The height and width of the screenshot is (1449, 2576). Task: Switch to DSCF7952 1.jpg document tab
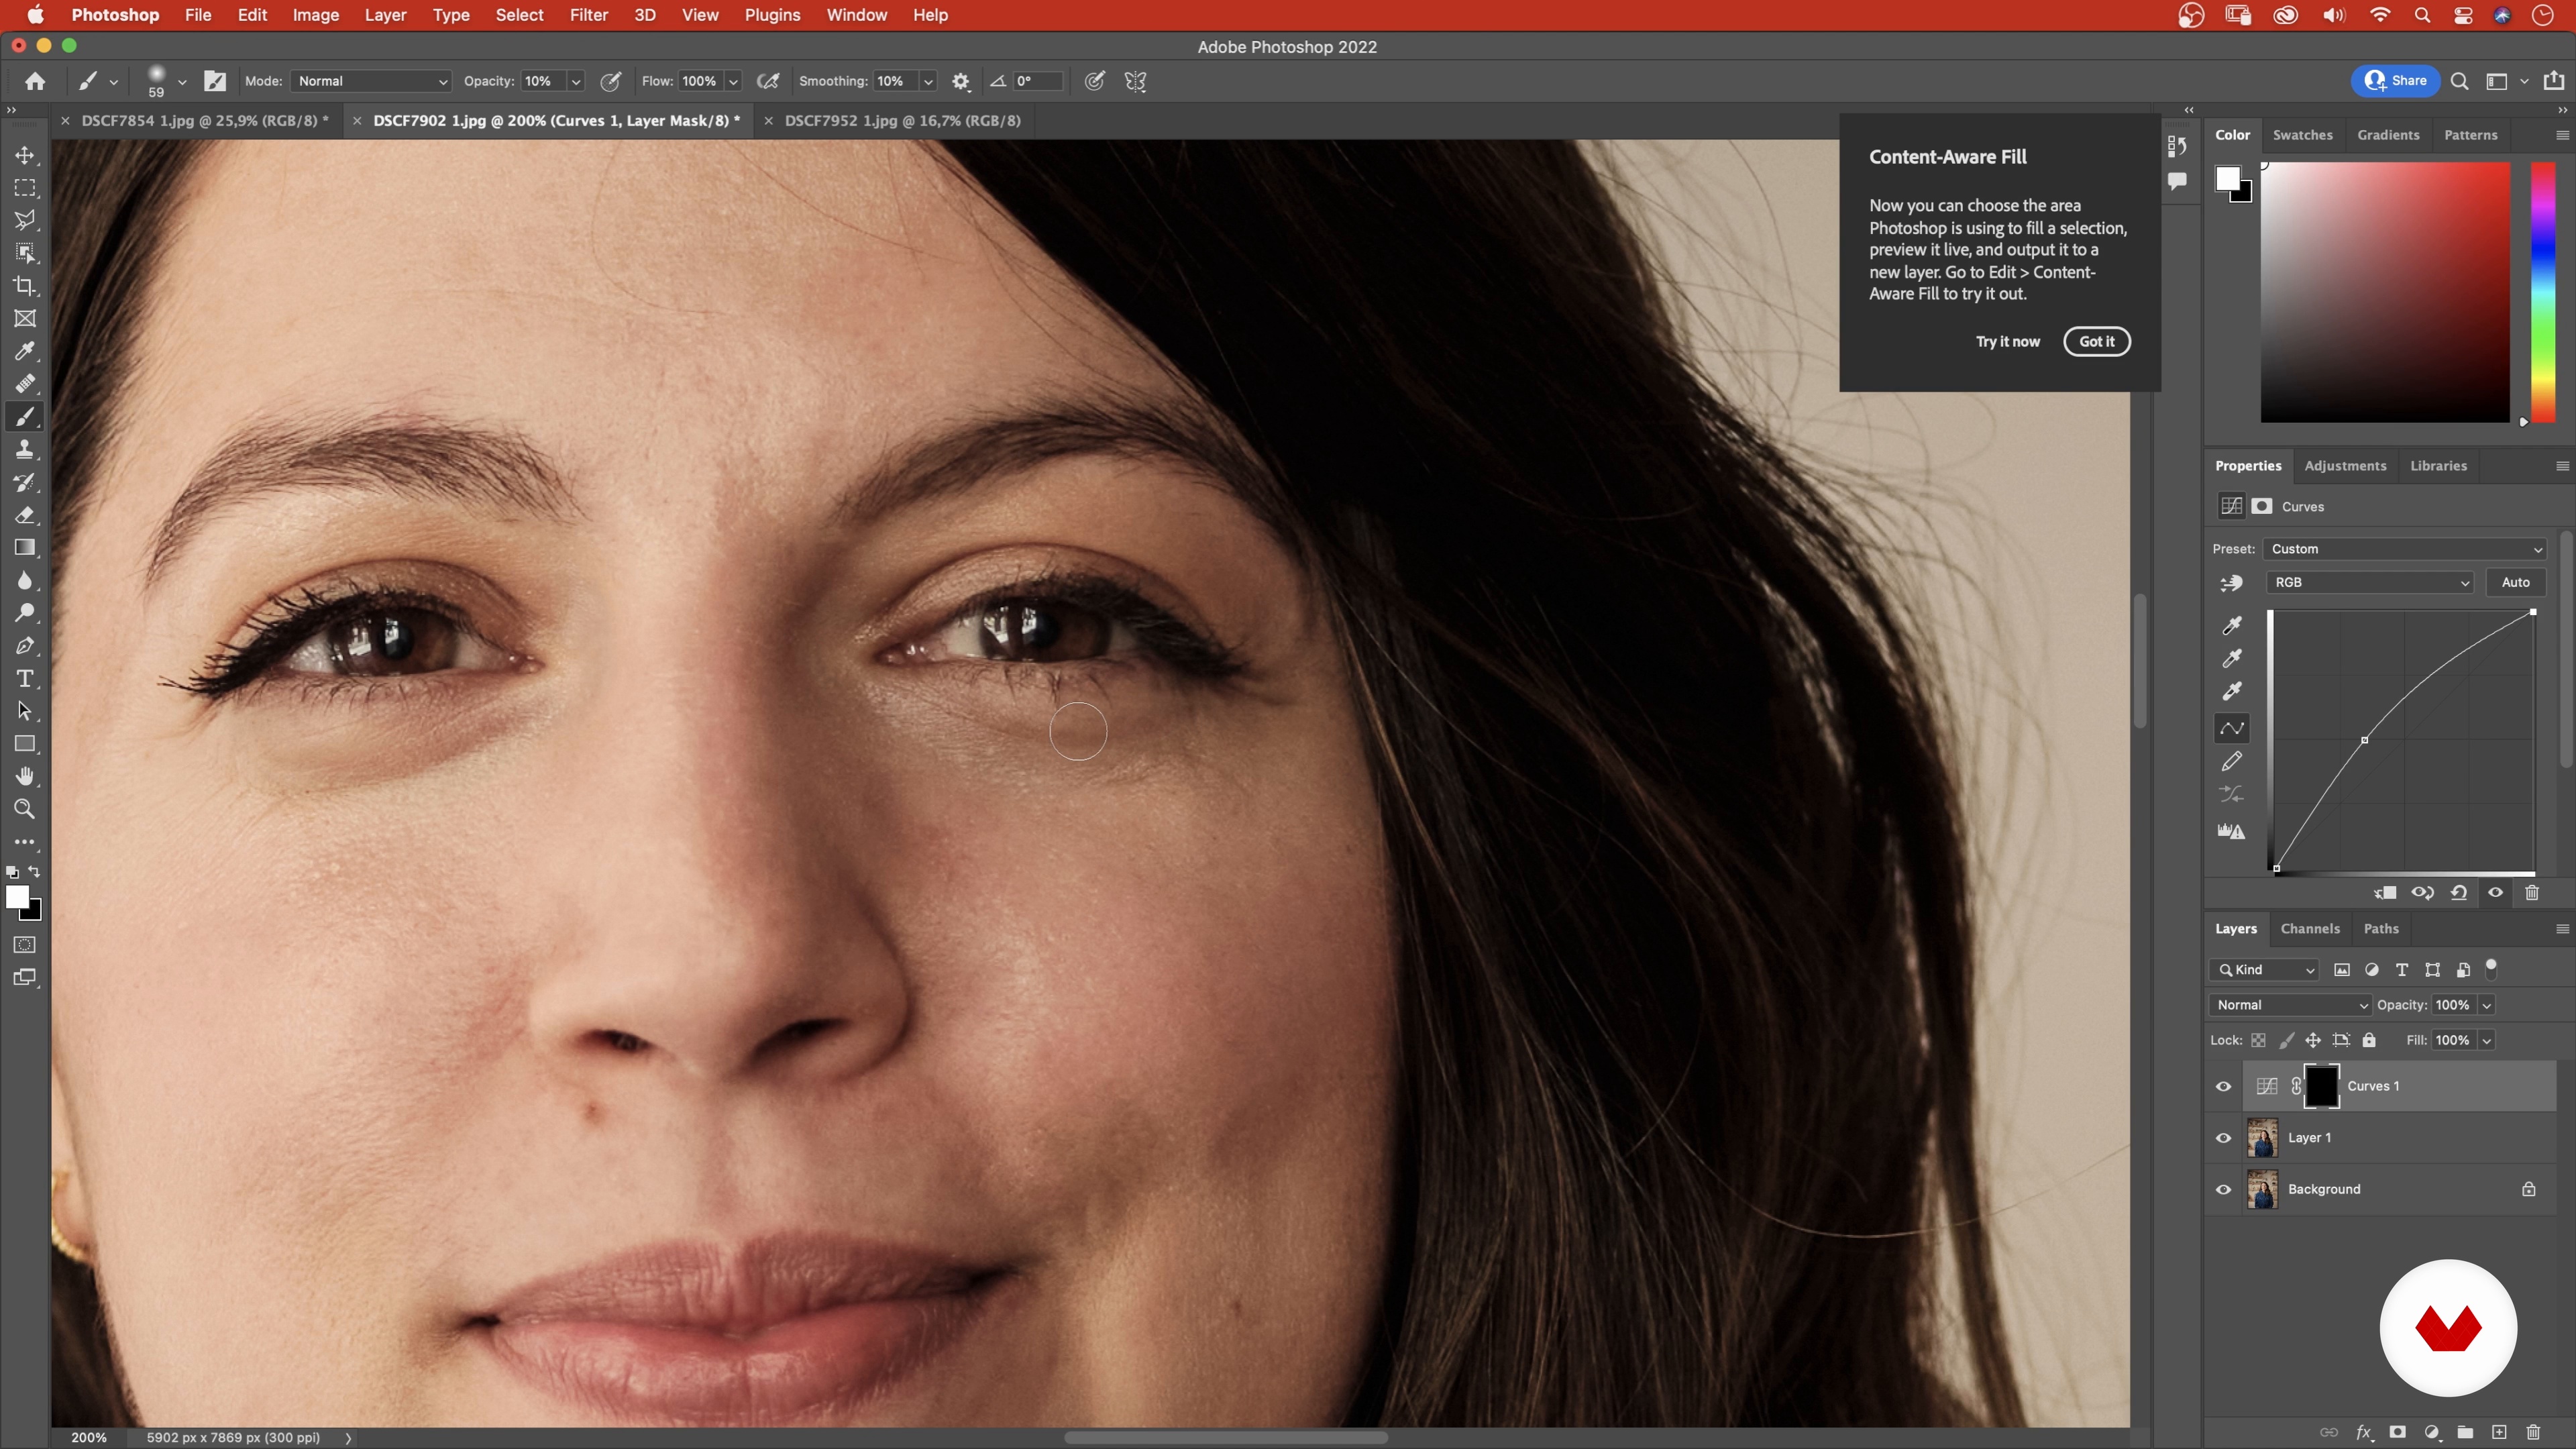click(x=902, y=120)
